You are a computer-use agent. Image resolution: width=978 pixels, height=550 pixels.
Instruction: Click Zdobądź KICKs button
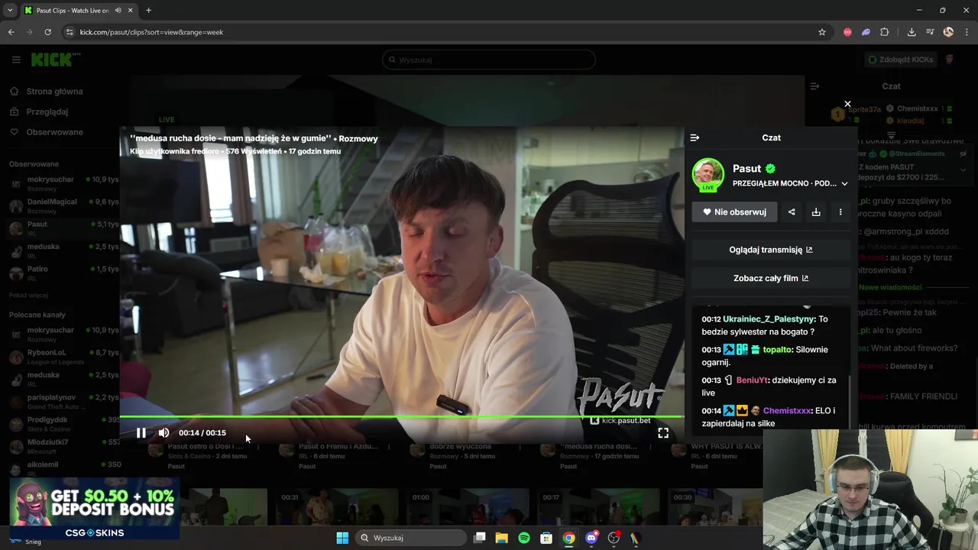point(900,60)
